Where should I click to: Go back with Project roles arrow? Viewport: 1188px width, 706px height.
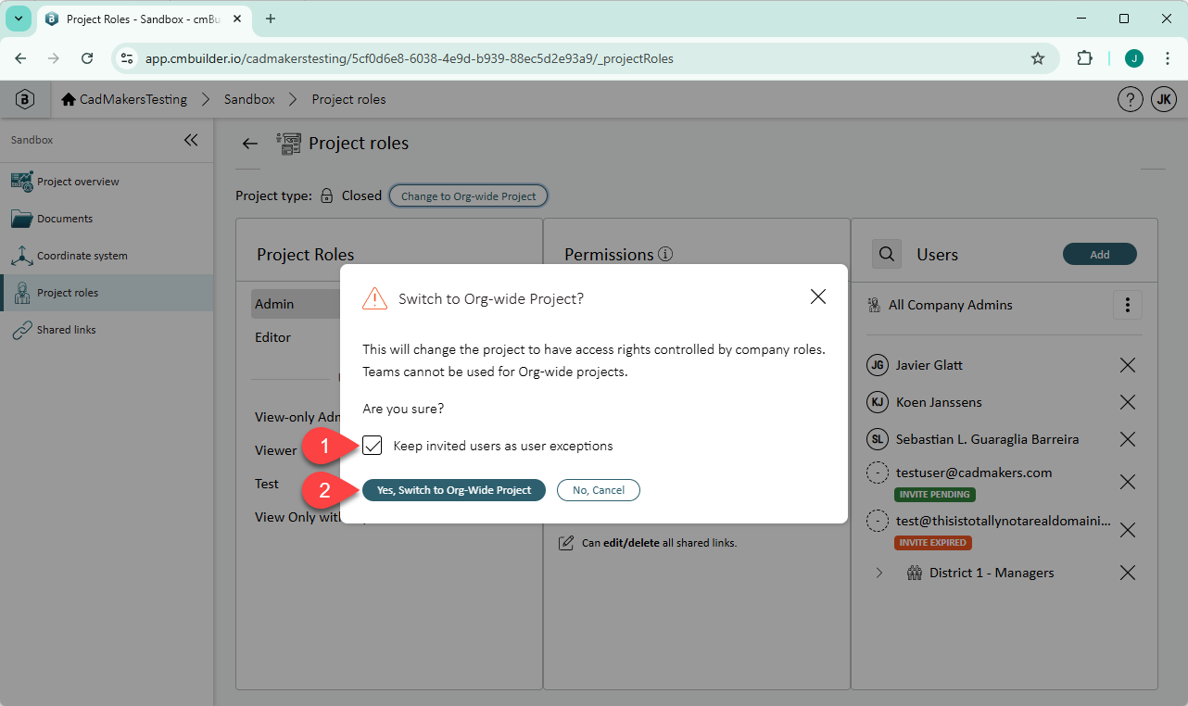[x=249, y=144]
